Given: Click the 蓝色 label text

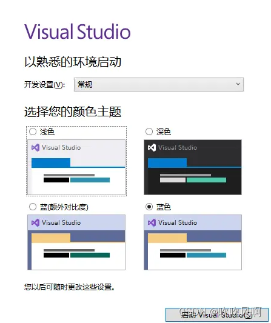Looking at the screenshot, I should (164, 207).
